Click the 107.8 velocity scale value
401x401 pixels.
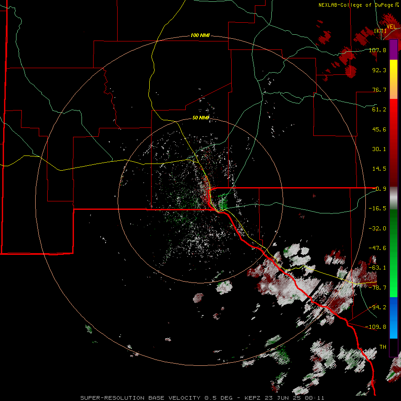377,50
